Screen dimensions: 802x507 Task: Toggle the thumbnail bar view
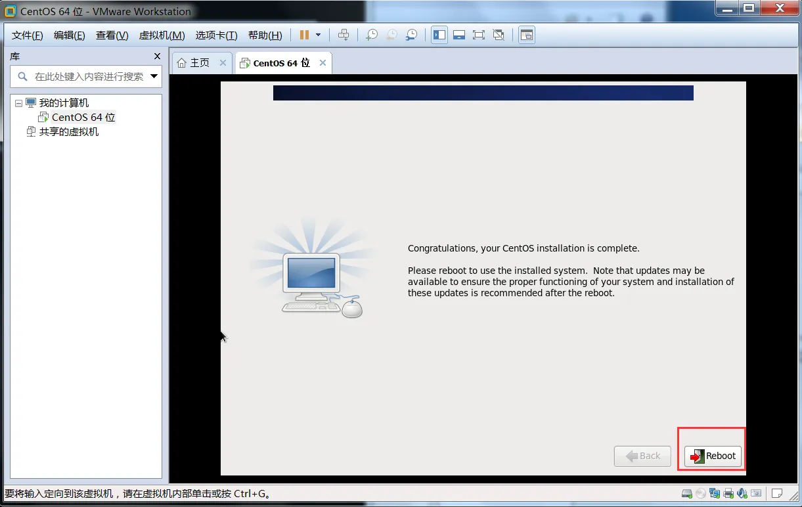(459, 35)
